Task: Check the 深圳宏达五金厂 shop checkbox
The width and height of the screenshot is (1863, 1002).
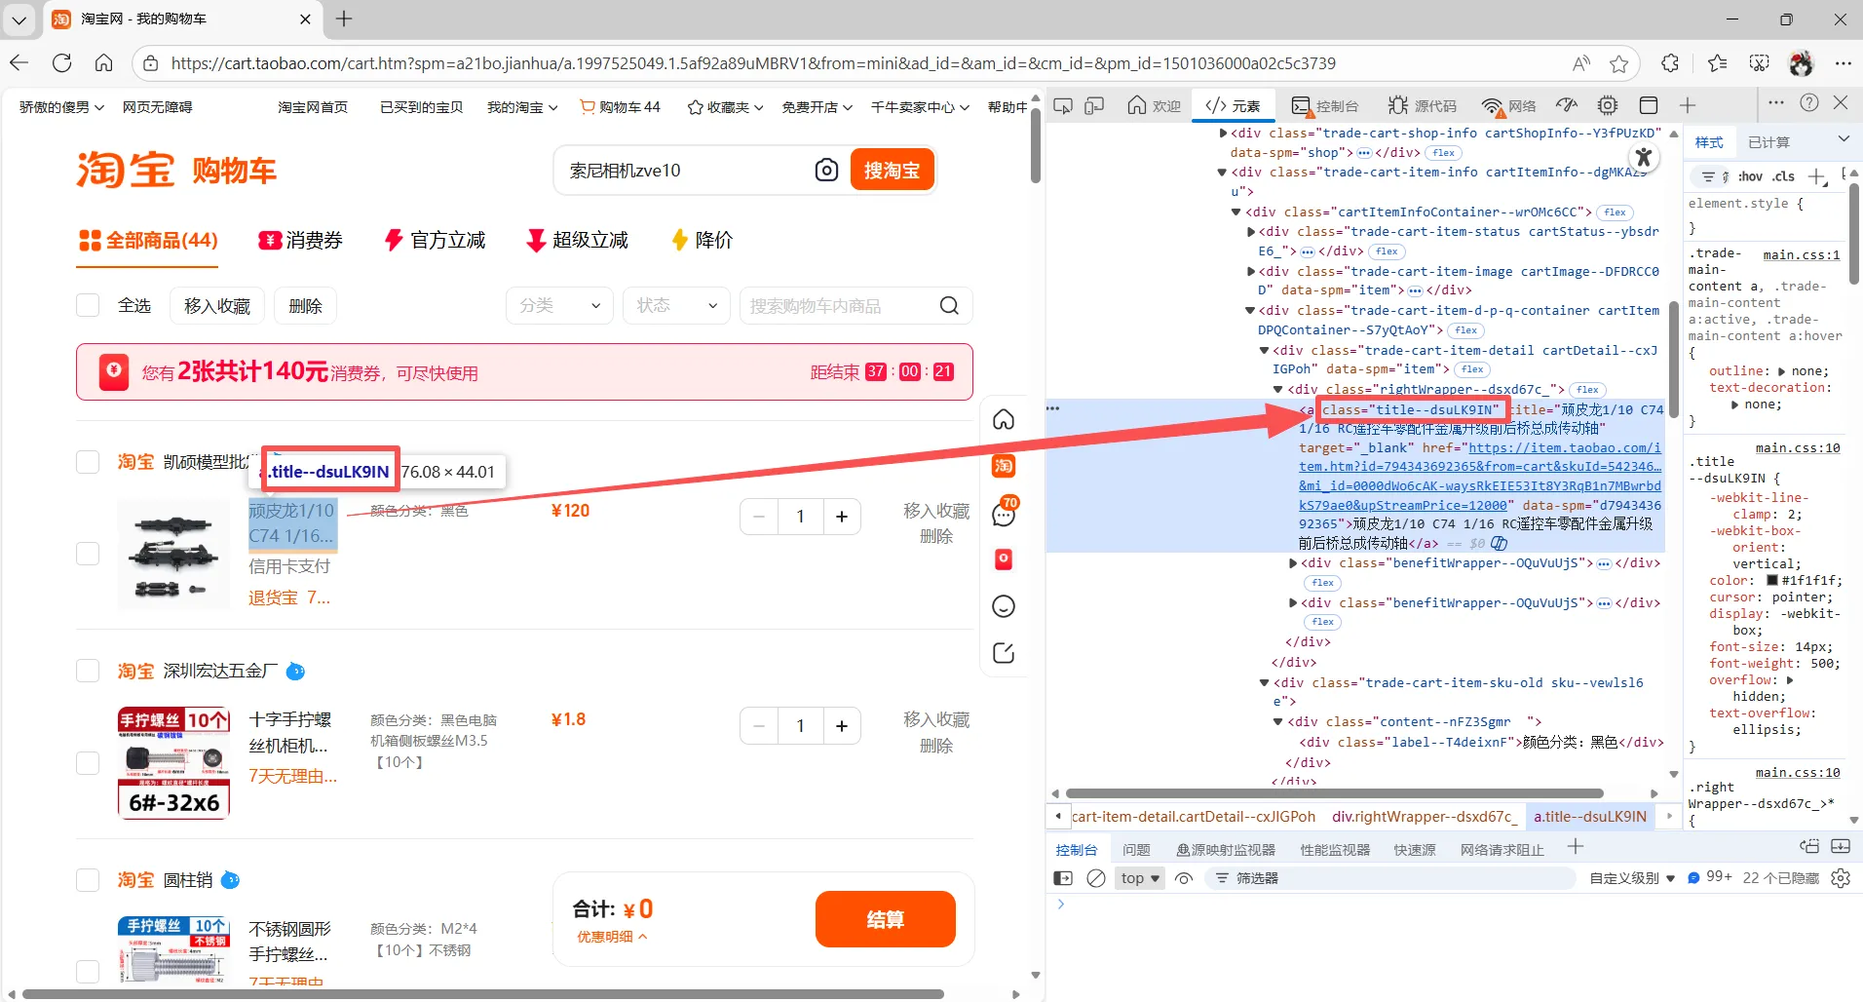Action: tap(87, 670)
